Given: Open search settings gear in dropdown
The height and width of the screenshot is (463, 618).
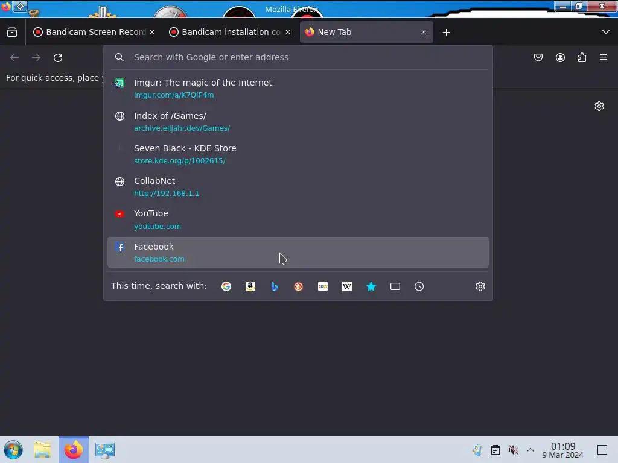Looking at the screenshot, I should pos(480,286).
